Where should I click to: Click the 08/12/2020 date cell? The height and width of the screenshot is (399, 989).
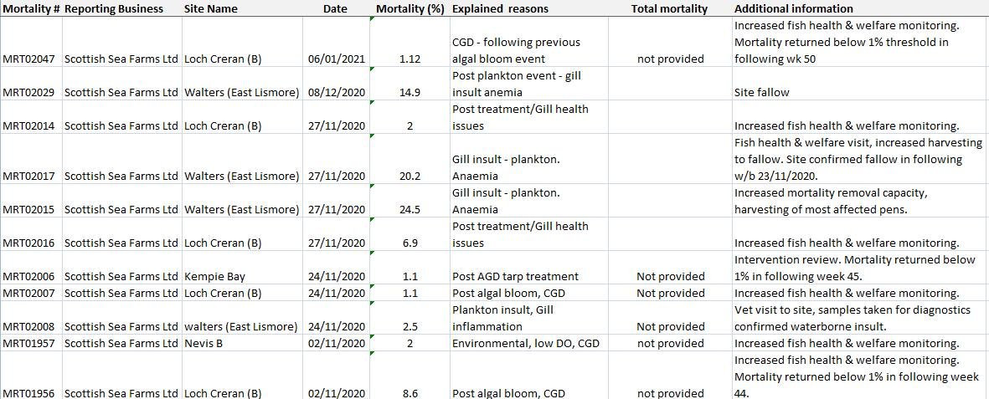tap(337, 92)
